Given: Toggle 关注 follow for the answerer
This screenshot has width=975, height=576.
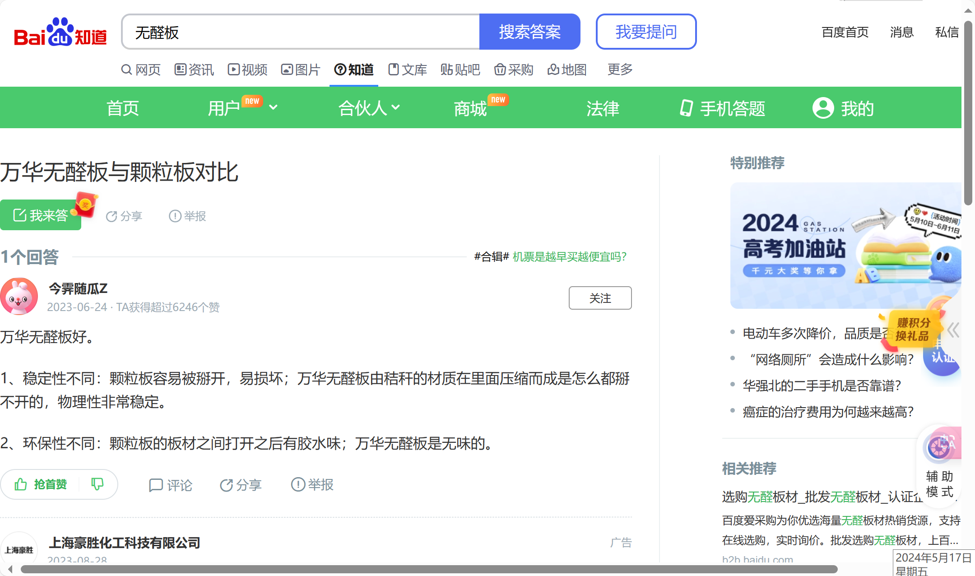Looking at the screenshot, I should pyautogui.click(x=599, y=298).
